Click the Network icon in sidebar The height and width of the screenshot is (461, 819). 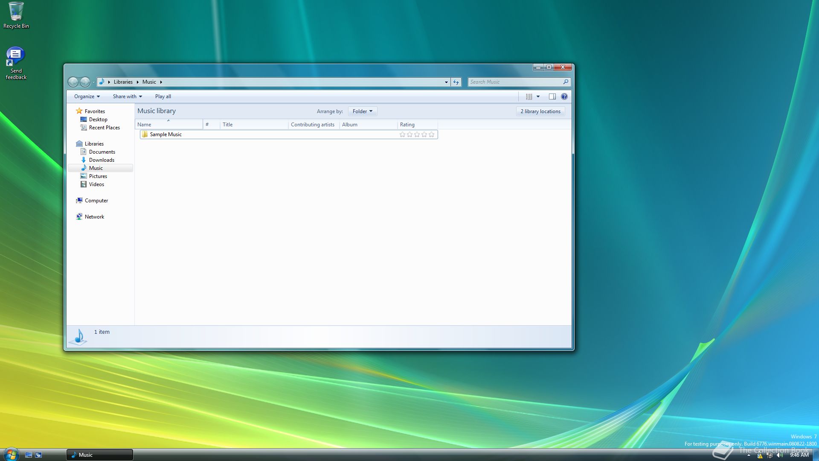[x=79, y=216]
